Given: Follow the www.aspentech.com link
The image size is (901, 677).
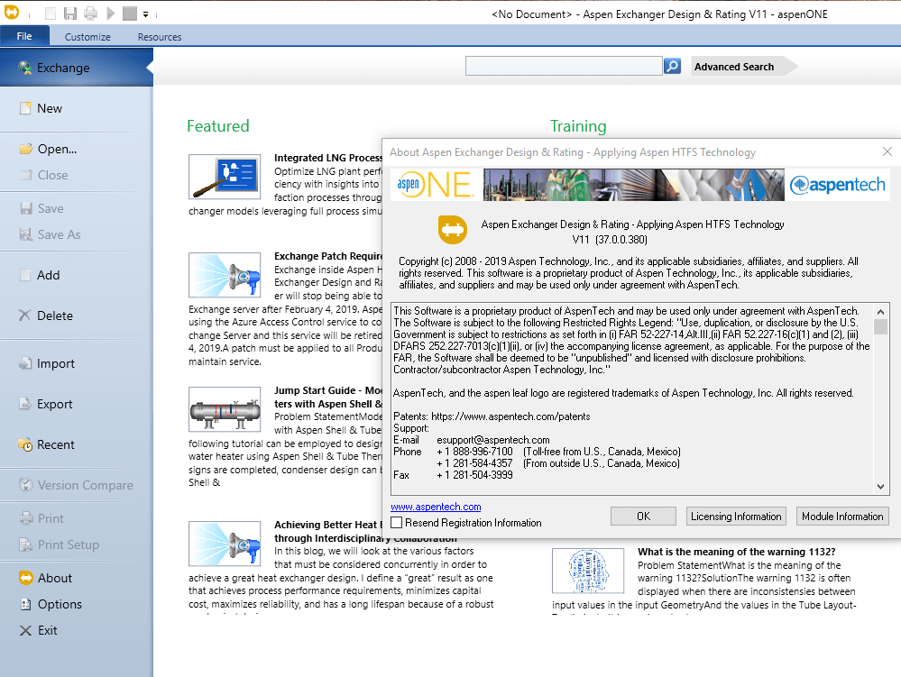Looking at the screenshot, I should tap(437, 507).
